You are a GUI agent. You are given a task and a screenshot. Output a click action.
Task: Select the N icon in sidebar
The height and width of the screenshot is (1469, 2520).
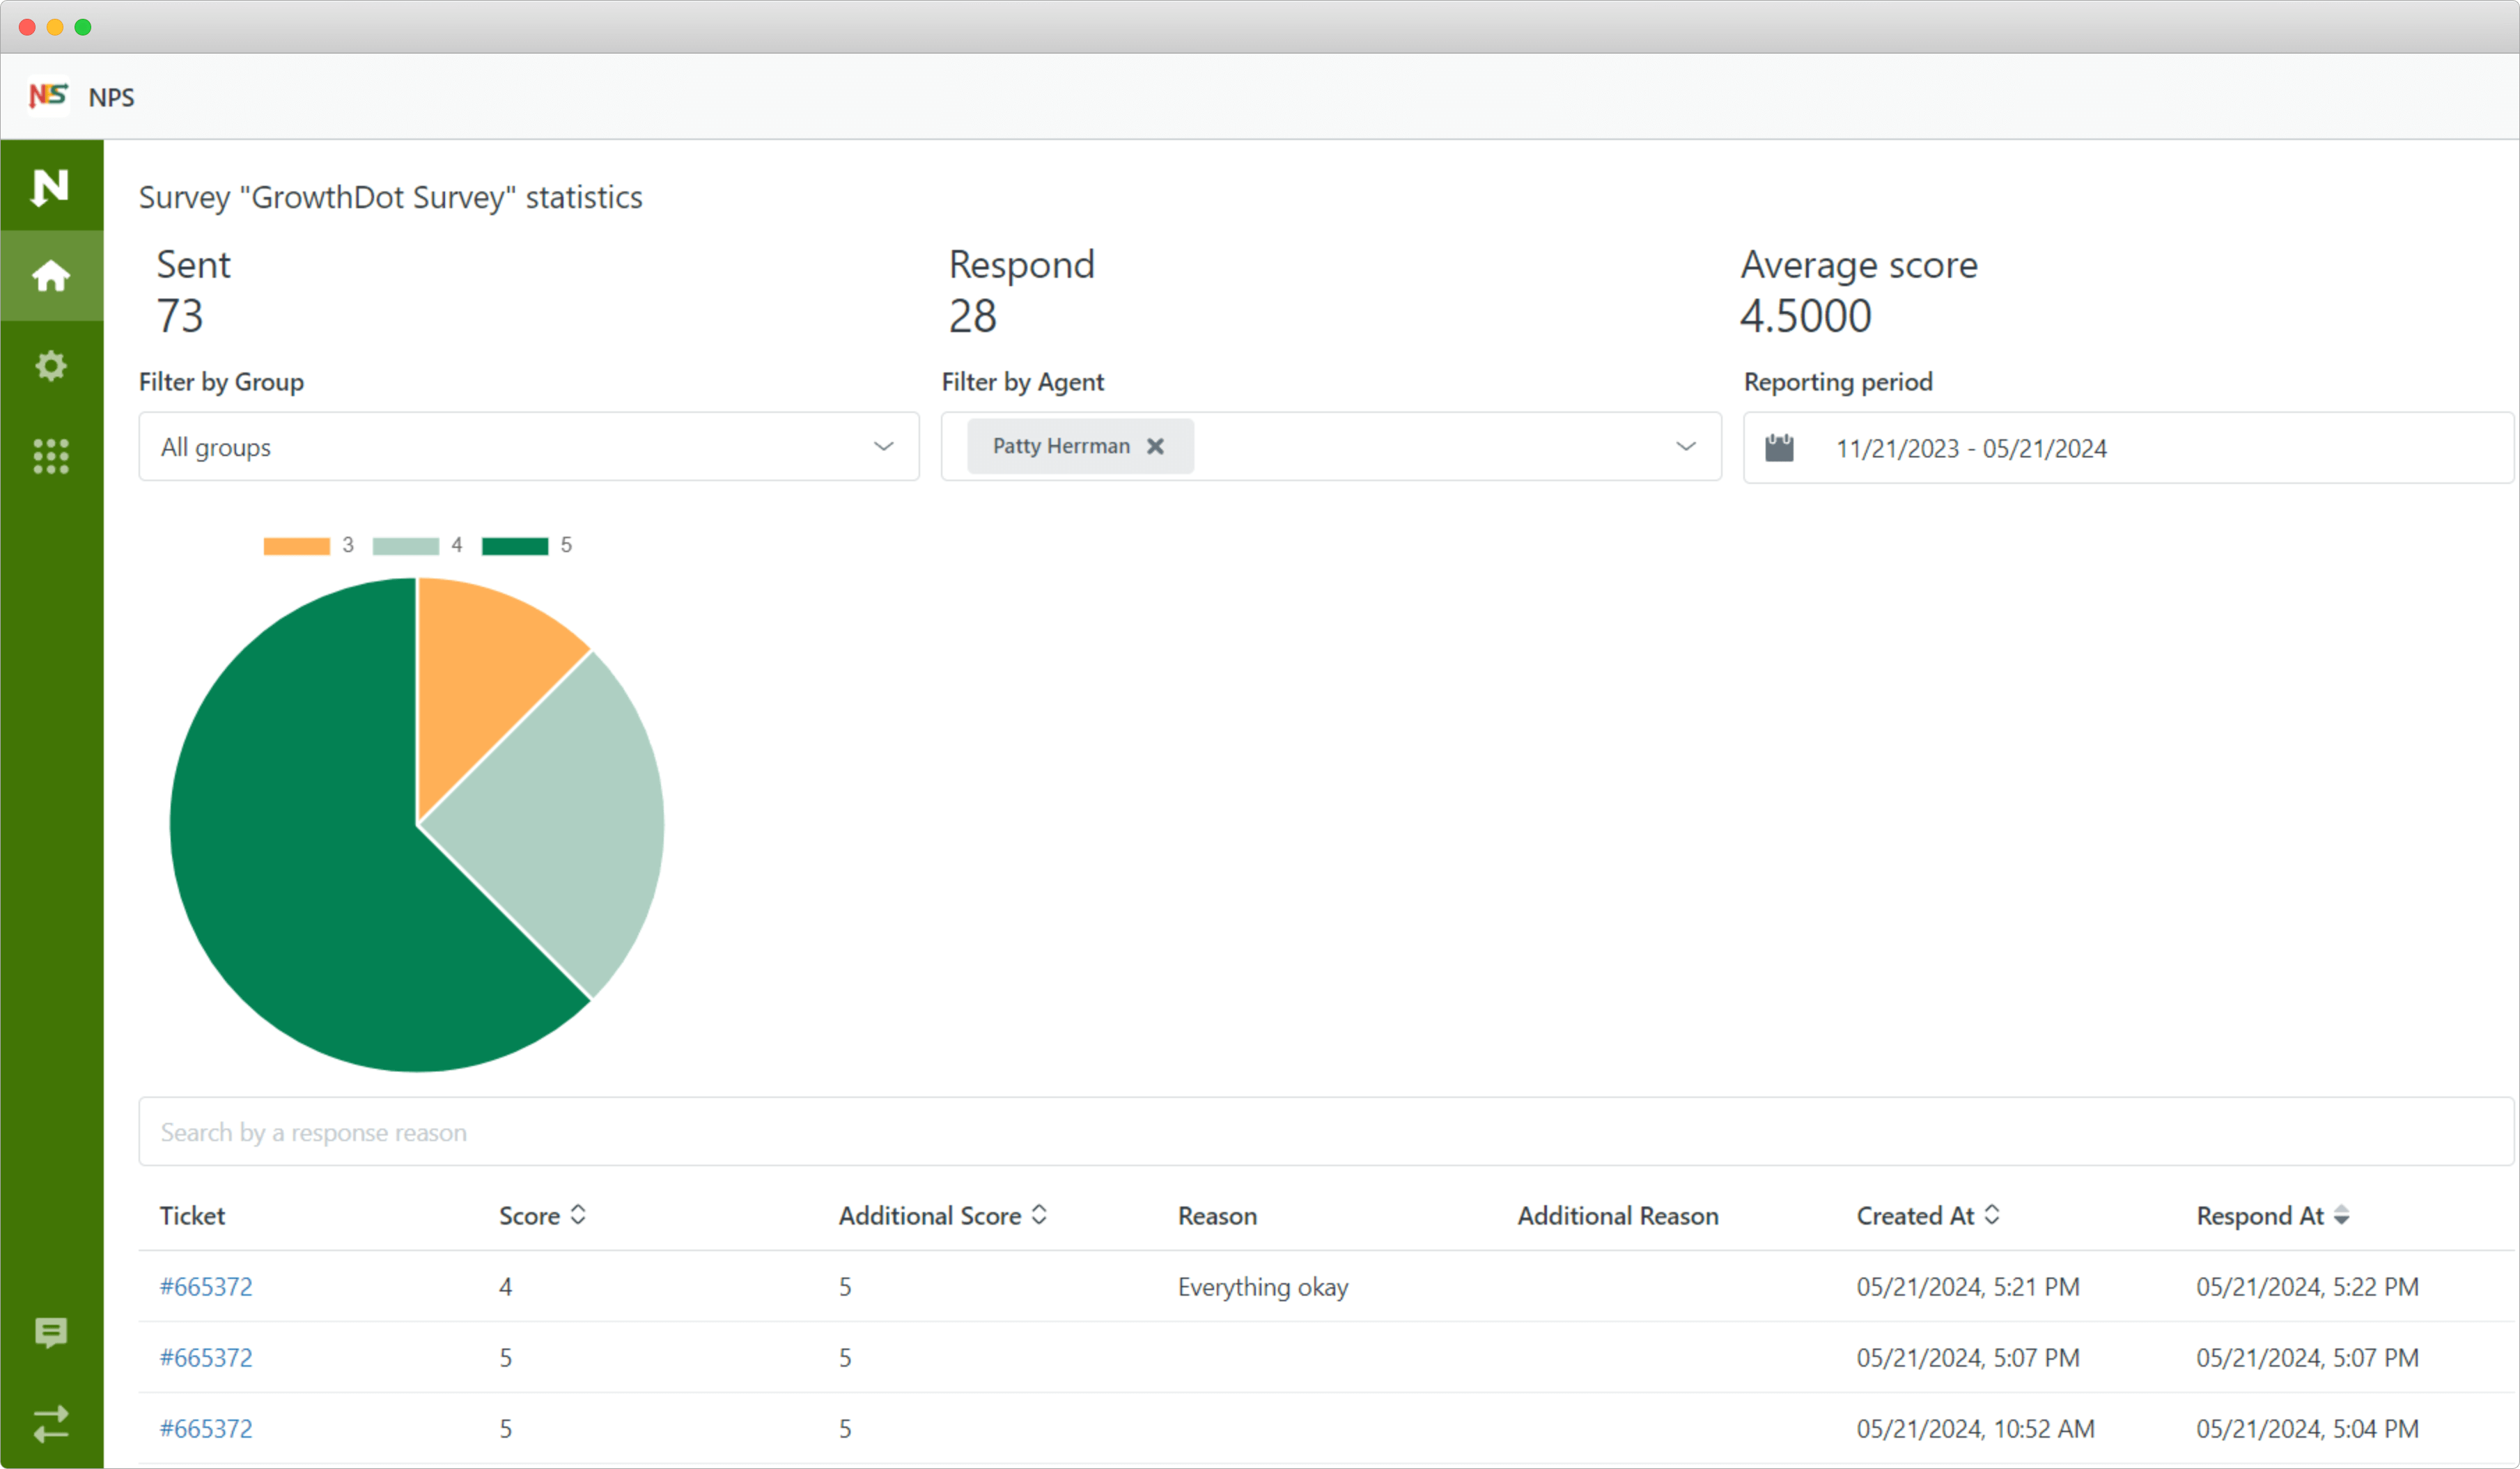coord(50,186)
